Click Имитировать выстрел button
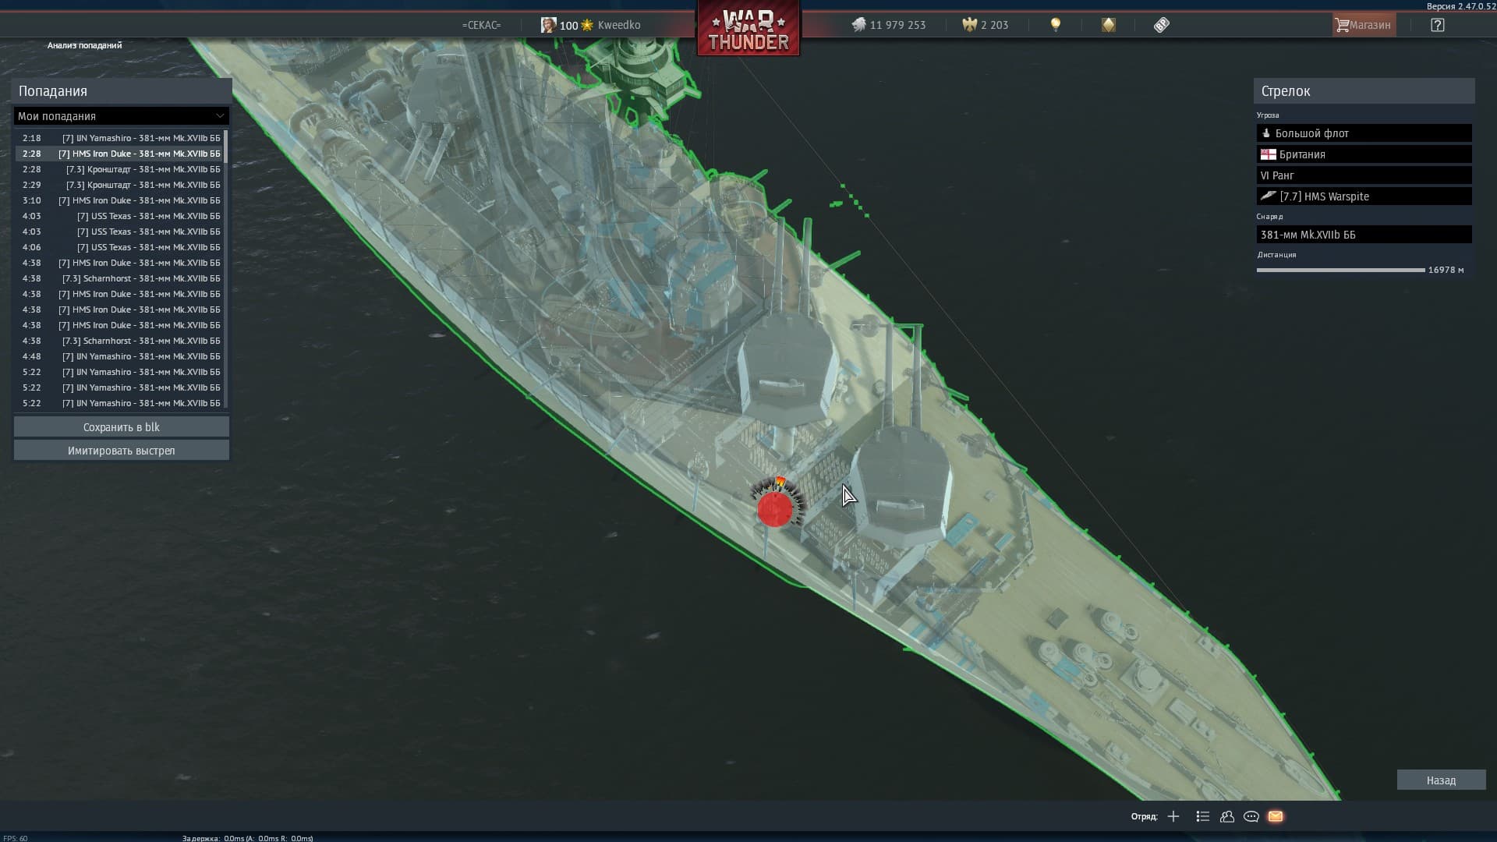 pos(122,451)
